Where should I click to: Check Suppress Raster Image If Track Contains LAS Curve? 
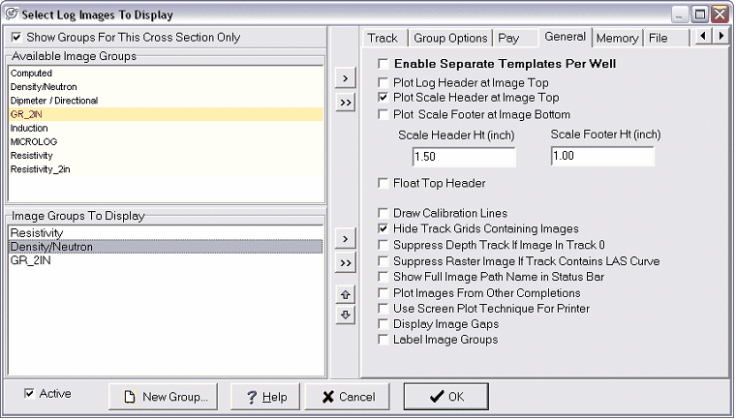(383, 261)
